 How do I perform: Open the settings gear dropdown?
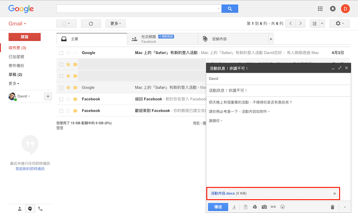click(339, 24)
